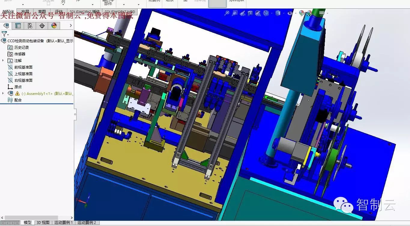Open the 装配体 ribbon tab
The height and width of the screenshot is (226, 410).
pyautogui.click(x=8, y=12)
